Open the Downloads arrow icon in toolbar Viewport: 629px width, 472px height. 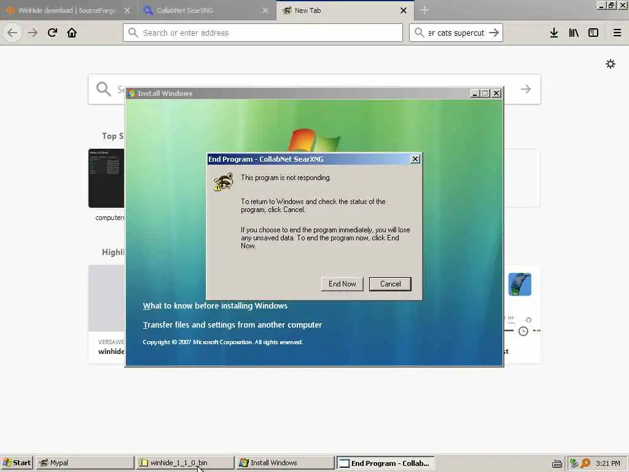point(554,33)
